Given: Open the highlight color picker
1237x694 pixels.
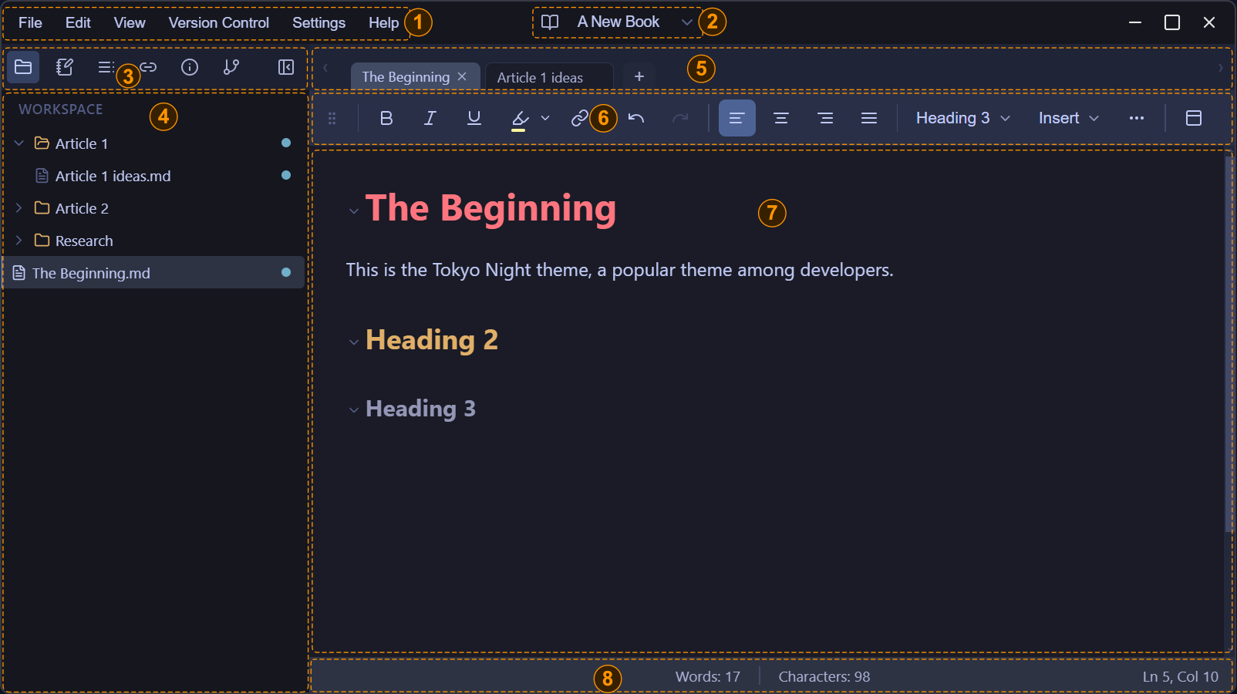Looking at the screenshot, I should (545, 118).
